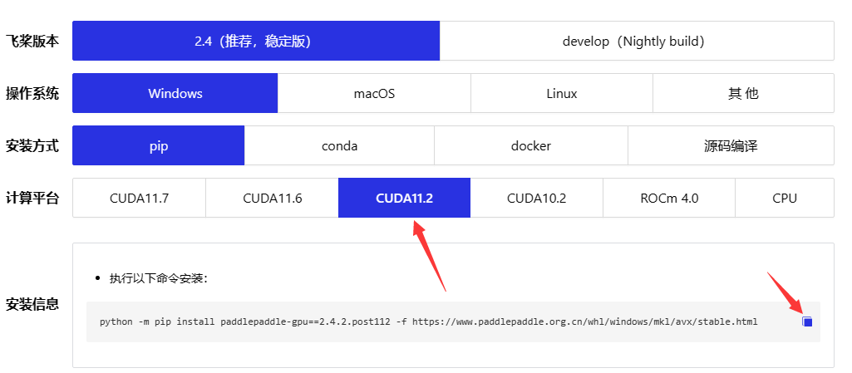This screenshot has height=373, width=852.
Task: Click the 执行以下命令安装 instruction text
Action: [x=158, y=277]
